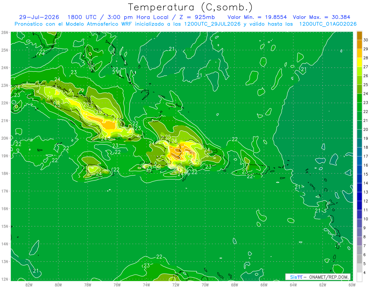
Task: Pick the dark blue swatch between 12 and 13
Action: [359, 196]
